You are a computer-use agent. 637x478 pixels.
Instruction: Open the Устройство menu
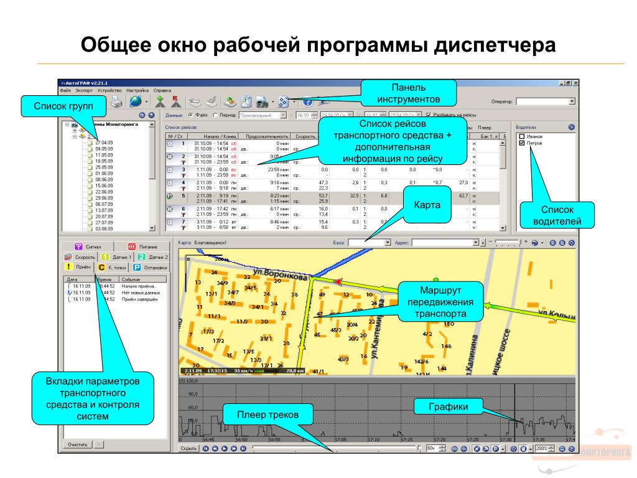tap(109, 90)
